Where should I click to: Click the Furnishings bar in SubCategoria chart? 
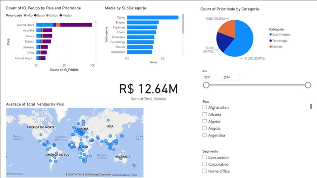pyautogui.click(x=141, y=42)
